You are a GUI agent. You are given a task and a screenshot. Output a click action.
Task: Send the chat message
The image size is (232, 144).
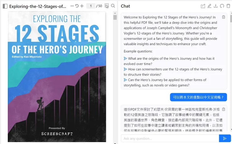point(224,138)
